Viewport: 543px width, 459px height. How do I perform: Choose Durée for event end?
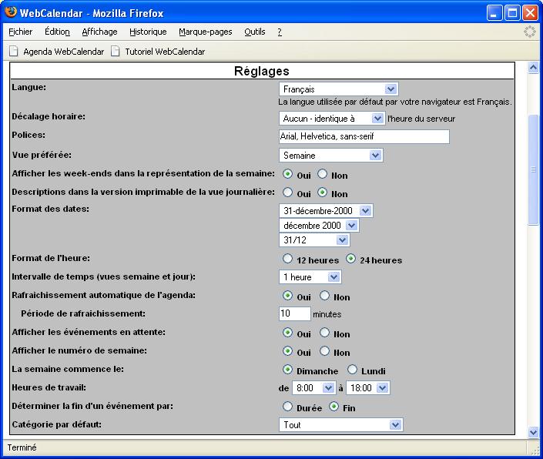pos(287,407)
